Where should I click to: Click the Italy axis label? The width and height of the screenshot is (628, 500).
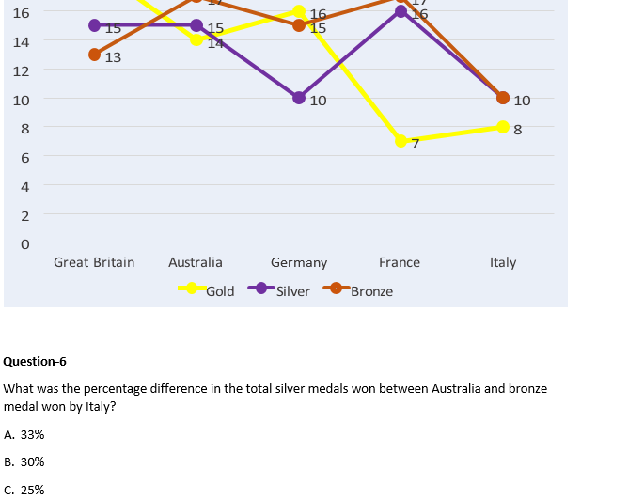pyautogui.click(x=503, y=262)
